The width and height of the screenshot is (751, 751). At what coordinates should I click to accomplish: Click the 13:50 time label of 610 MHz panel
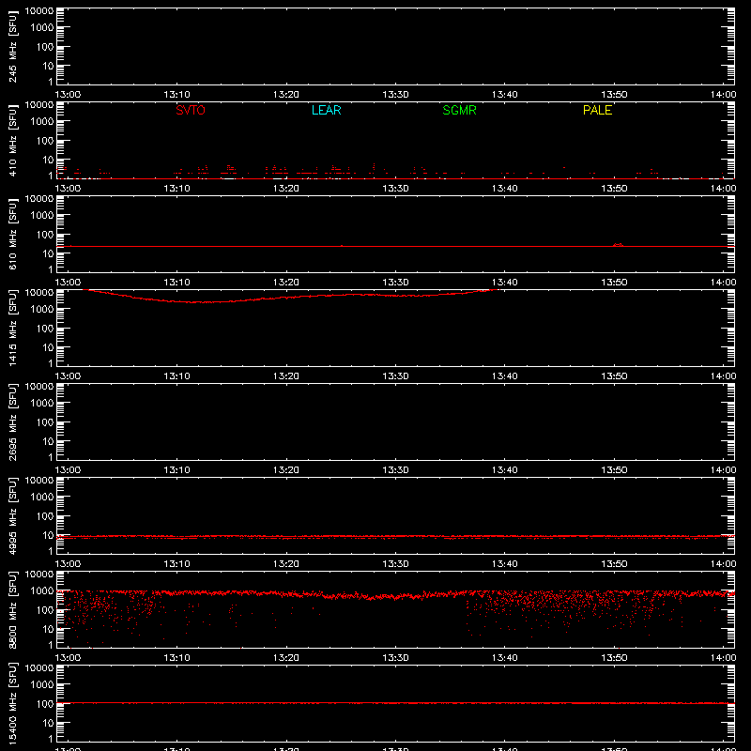click(x=614, y=283)
